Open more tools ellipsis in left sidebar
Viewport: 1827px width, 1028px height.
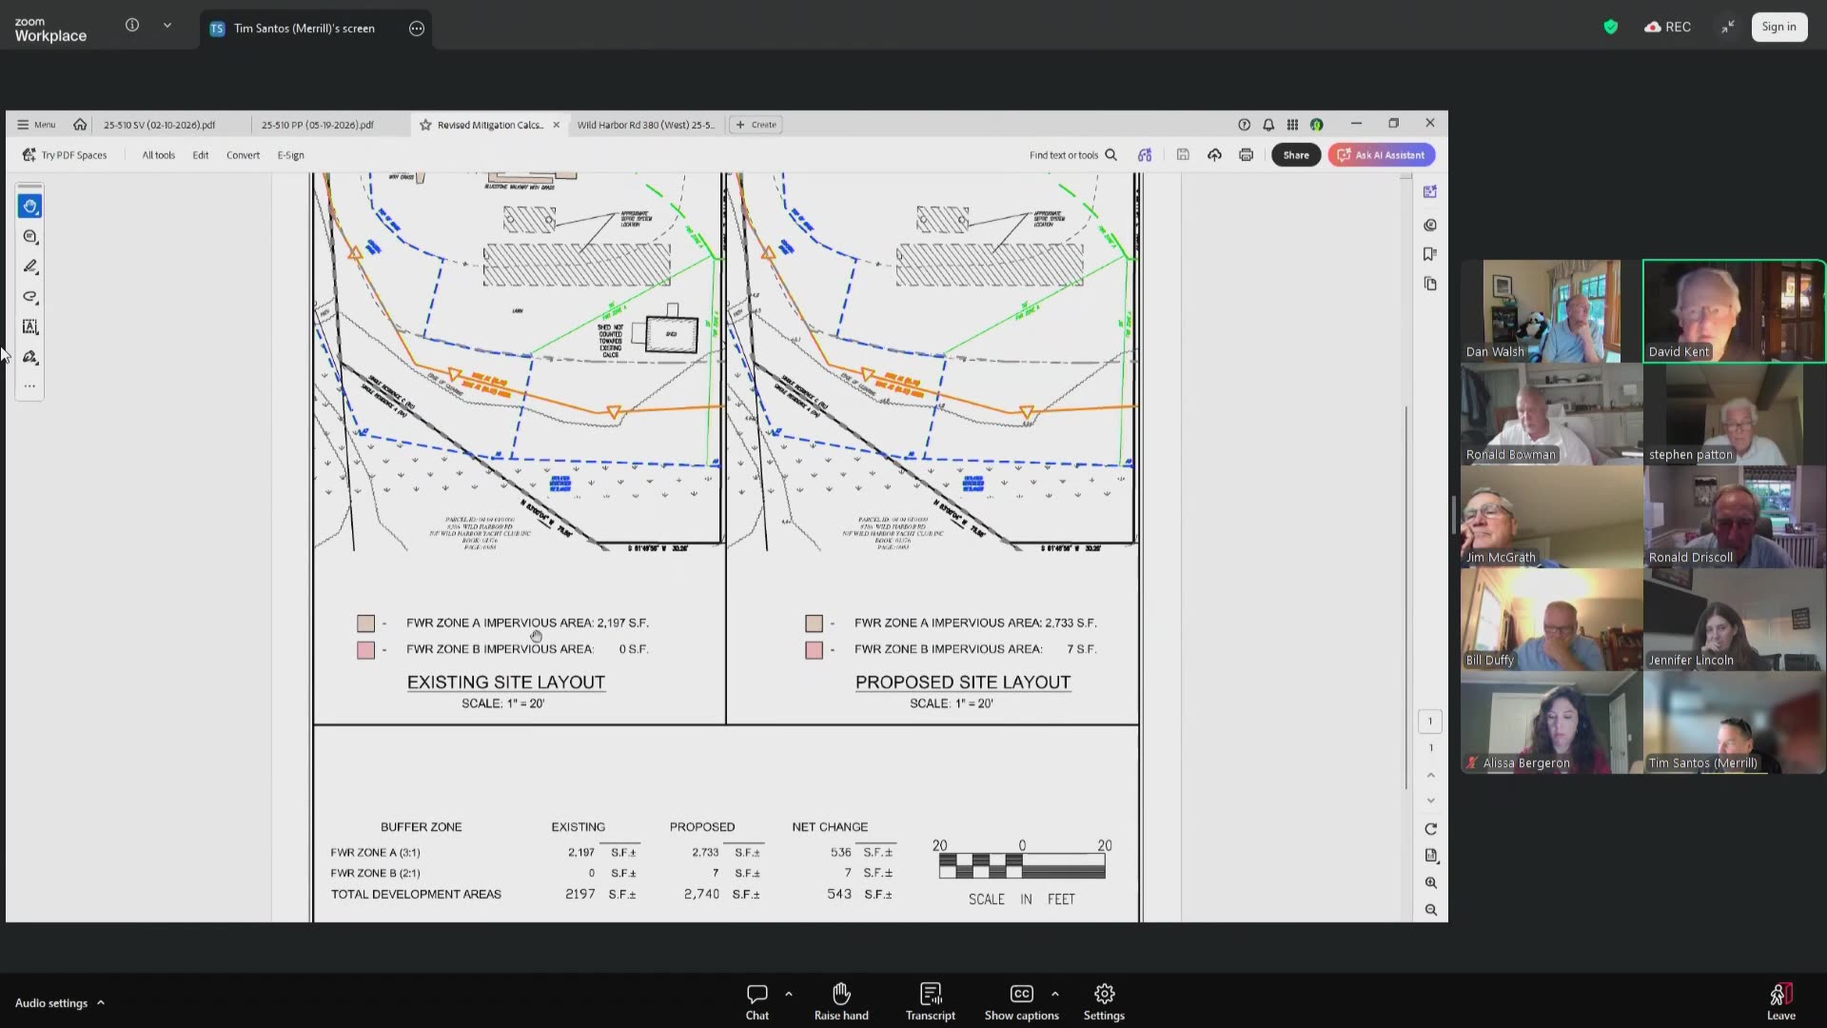[x=29, y=385]
